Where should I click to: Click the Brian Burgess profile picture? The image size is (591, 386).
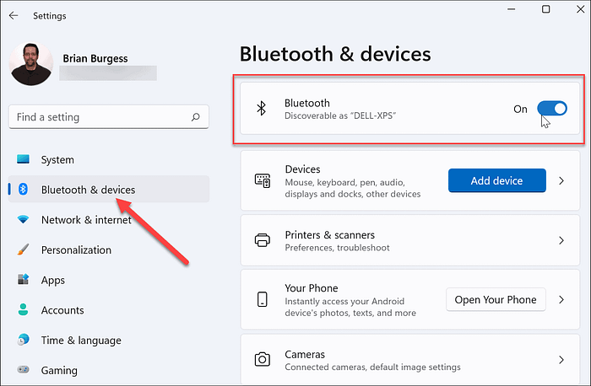[x=31, y=64]
